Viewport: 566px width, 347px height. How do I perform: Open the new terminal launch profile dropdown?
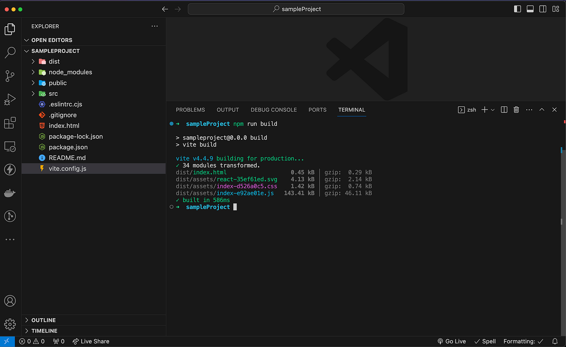click(493, 110)
